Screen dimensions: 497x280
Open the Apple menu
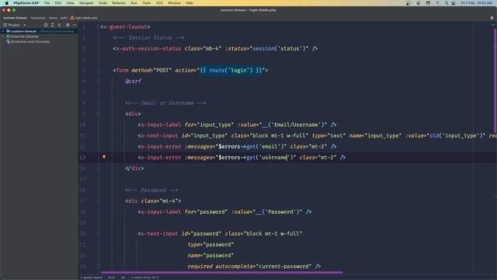[x=7, y=3]
